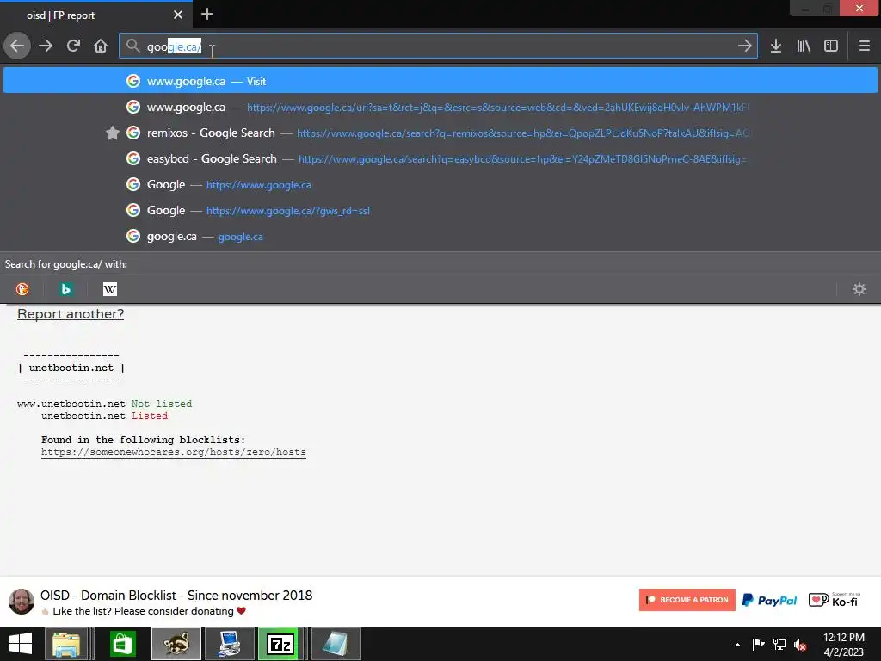Close the oisd FP report tab
This screenshot has height=661, width=881.
pyautogui.click(x=178, y=15)
